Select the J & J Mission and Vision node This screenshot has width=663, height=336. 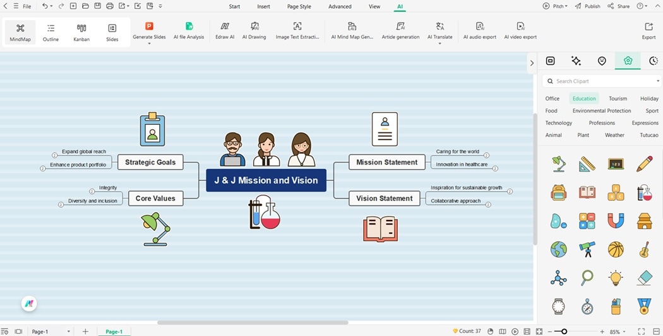click(x=266, y=180)
